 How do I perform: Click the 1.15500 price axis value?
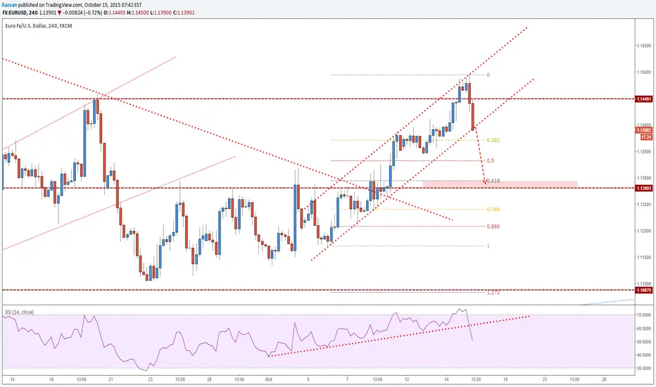point(644,46)
